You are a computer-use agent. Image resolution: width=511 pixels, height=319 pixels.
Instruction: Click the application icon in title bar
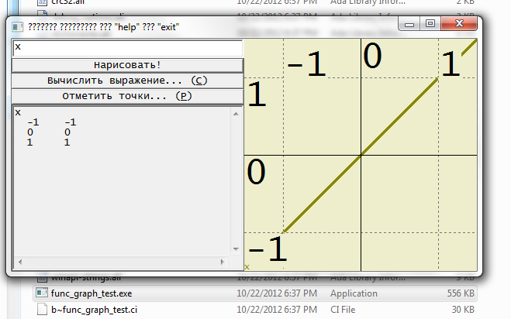click(18, 26)
